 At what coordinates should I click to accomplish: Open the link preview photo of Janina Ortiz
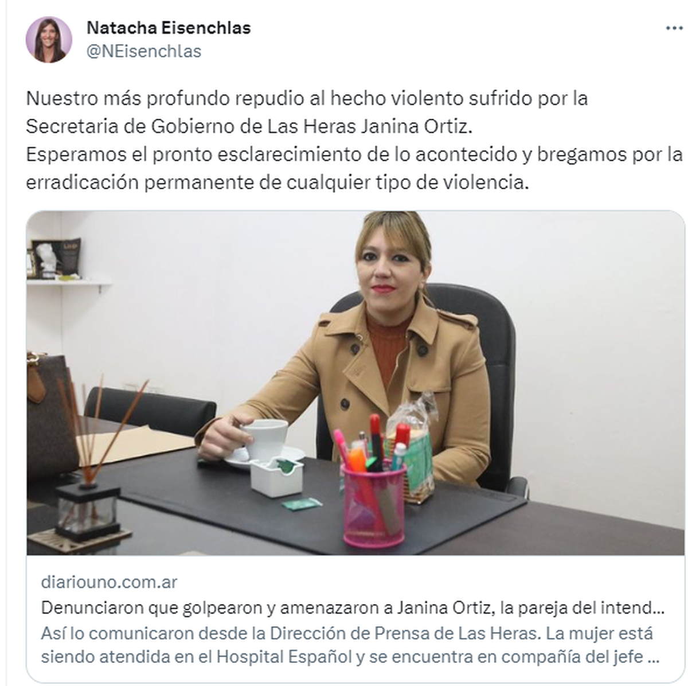click(x=355, y=383)
